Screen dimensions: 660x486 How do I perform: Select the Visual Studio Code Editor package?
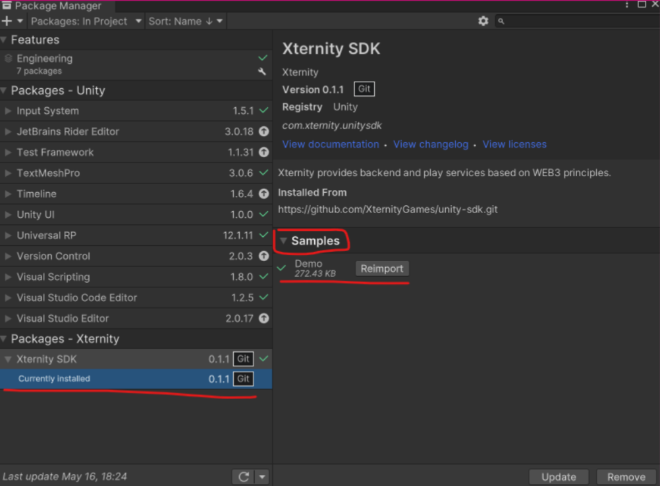tap(136, 298)
